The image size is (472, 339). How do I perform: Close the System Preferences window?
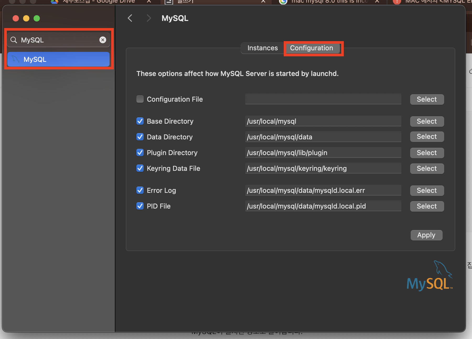16,18
